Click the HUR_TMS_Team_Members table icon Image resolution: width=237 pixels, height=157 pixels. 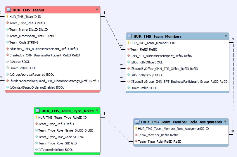pyautogui.click(x=130, y=36)
